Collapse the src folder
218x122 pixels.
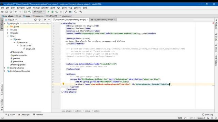[8, 36]
